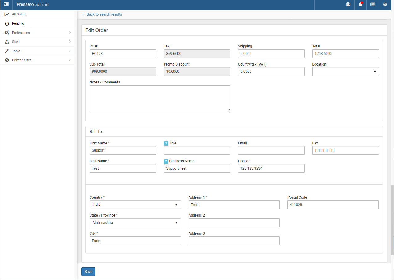This screenshot has width=394, height=280.
Task: Focus the Country tax (VAT) field
Action: pyautogui.click(x=271, y=71)
